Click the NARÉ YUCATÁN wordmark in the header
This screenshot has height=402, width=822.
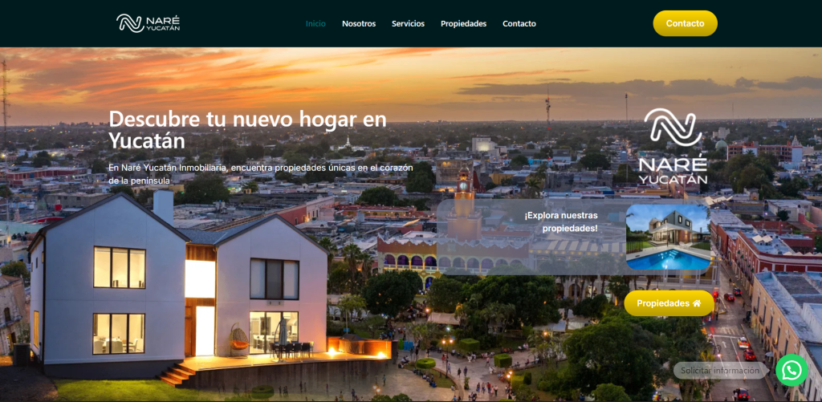coord(163,23)
